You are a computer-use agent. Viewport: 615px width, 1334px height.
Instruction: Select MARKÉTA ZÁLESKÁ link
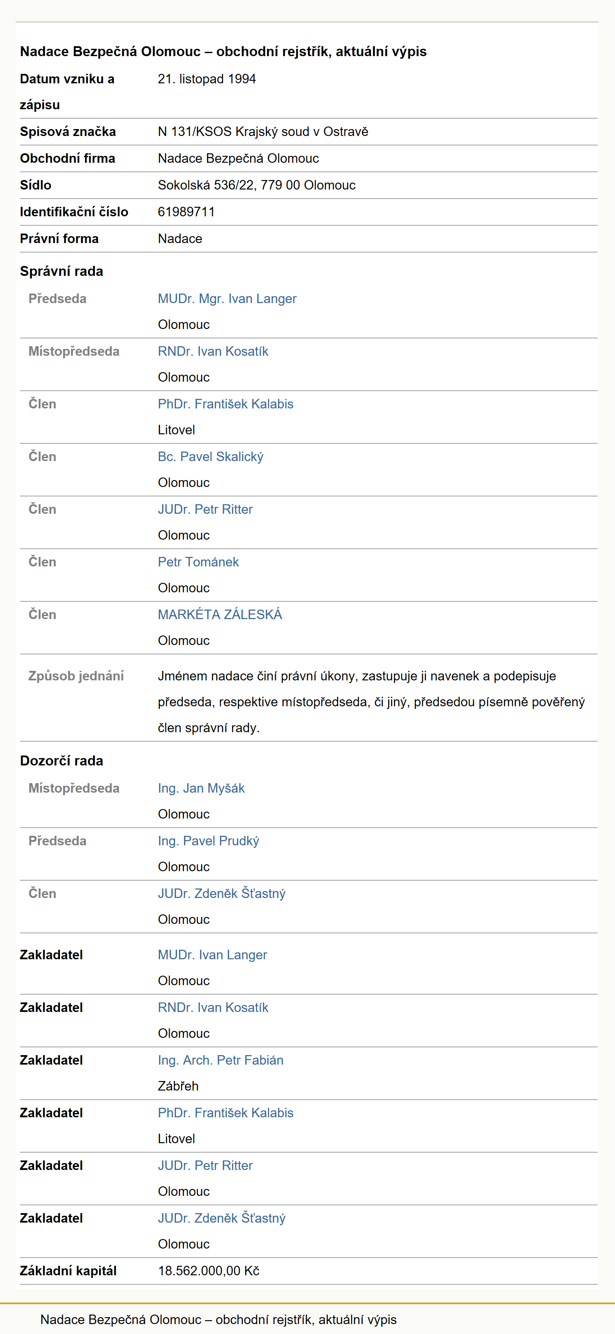220,615
